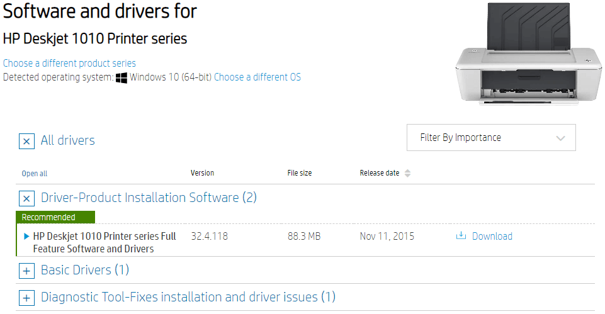Screen dimensions: 605x314
Task: Choose a different product series link
Action: (x=69, y=64)
